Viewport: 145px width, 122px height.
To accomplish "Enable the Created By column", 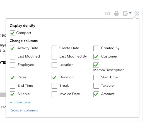I will 96,48.
